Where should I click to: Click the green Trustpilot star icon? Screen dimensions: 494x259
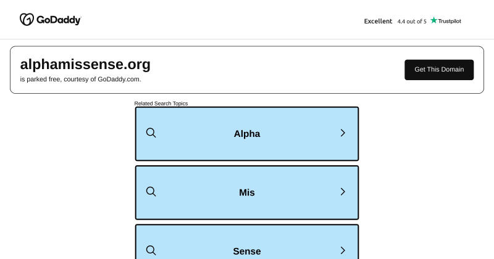pyautogui.click(x=434, y=20)
